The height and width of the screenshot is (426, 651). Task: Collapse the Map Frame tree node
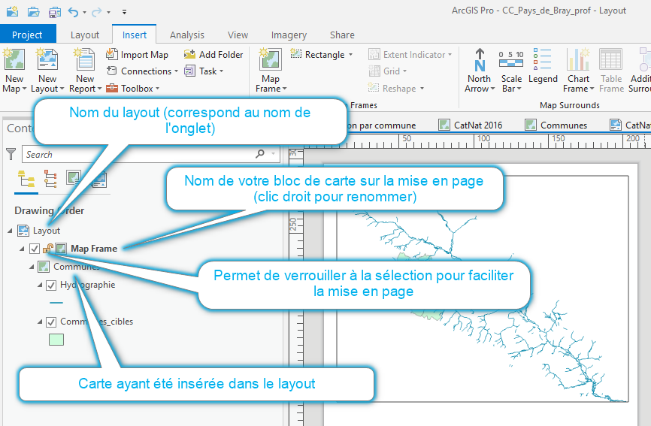click(22, 249)
